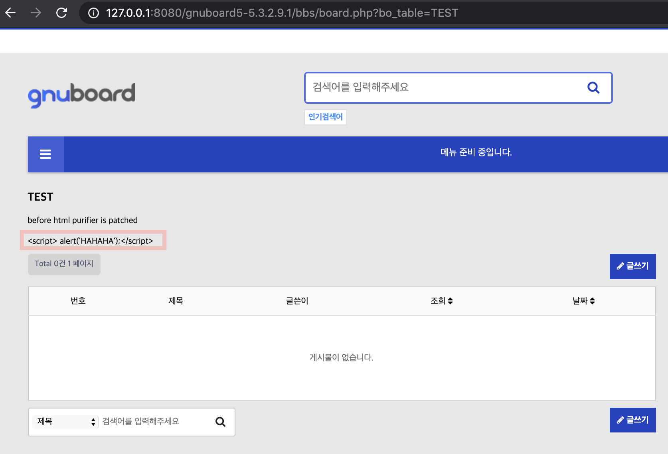Sort posts by 조회 column
The width and height of the screenshot is (668, 454).
click(x=442, y=301)
